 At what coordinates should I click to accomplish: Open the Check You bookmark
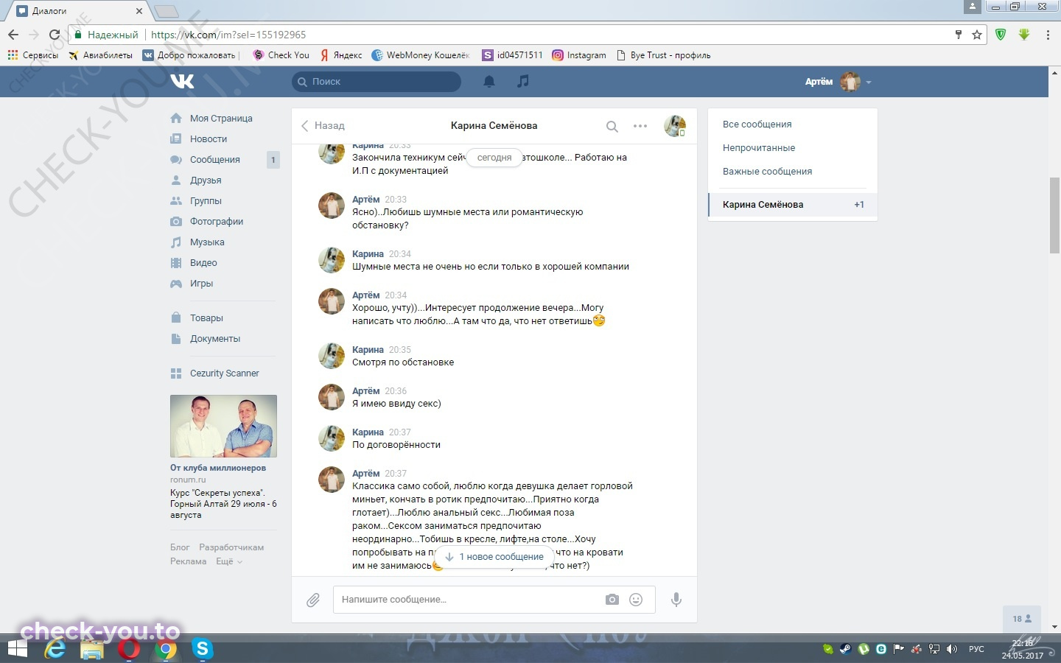[281, 55]
